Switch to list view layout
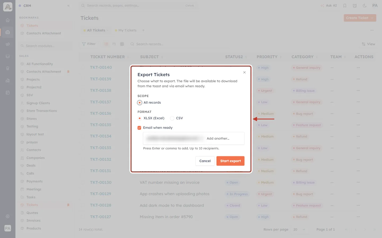The height and width of the screenshot is (238, 382). [x=106, y=44]
